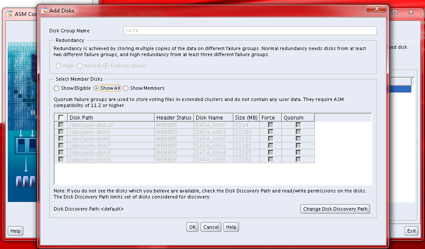Toggle Force checkbox for DATA_0004
This screenshot has width=425, height=249.
click(x=271, y=152)
